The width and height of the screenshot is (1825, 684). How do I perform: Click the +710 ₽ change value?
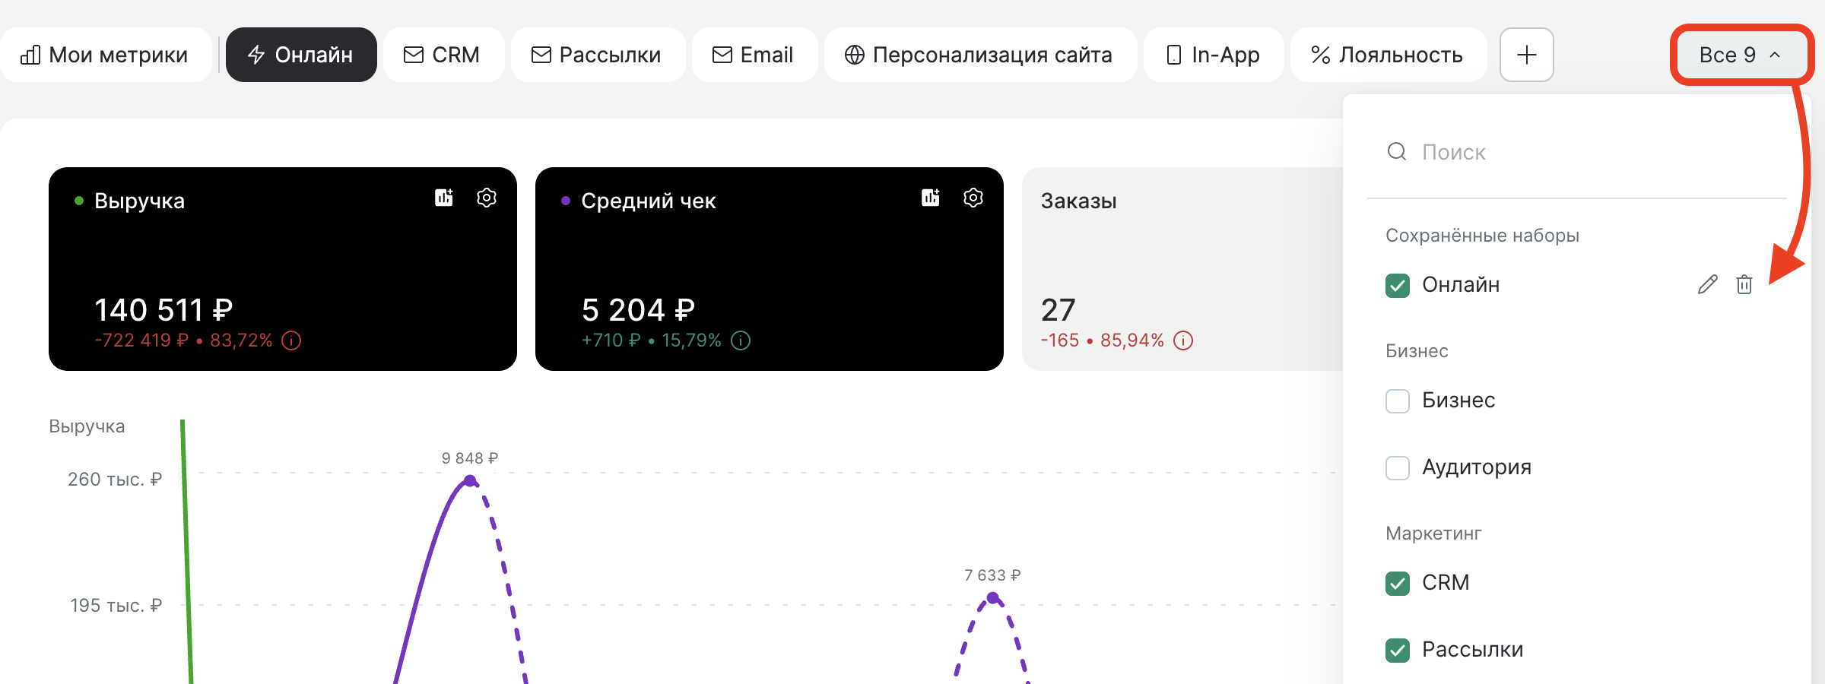point(611,340)
